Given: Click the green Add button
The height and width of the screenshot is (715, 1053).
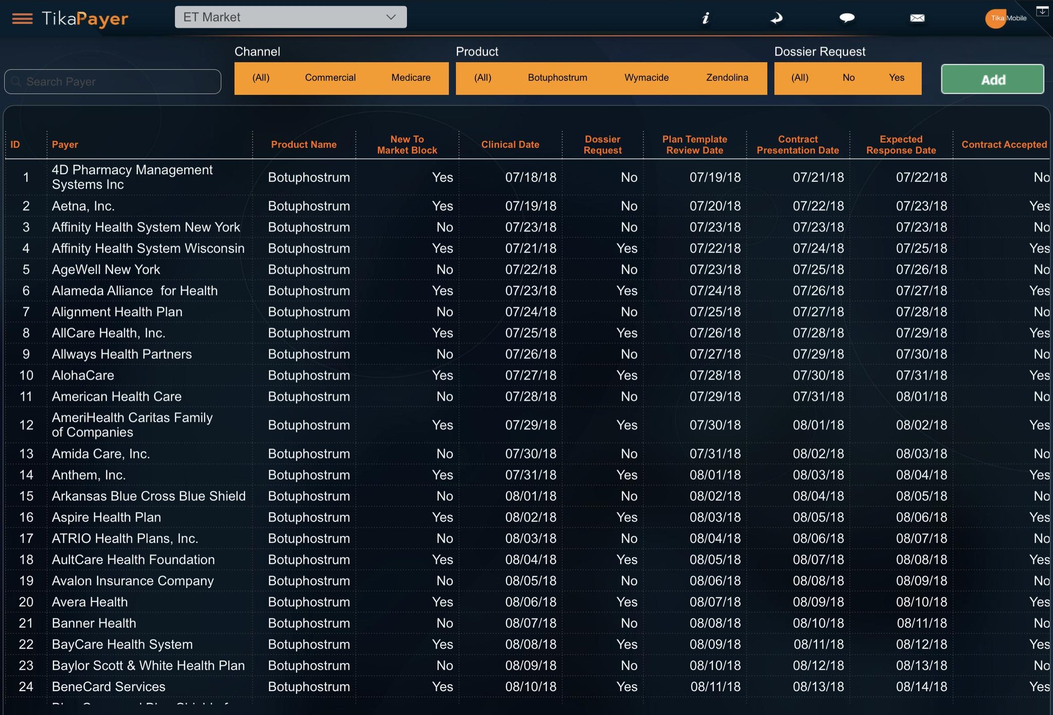Looking at the screenshot, I should [x=992, y=79].
